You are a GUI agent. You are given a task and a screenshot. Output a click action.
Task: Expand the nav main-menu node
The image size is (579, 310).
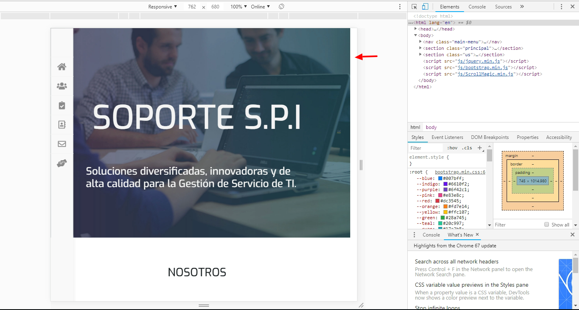(x=421, y=42)
